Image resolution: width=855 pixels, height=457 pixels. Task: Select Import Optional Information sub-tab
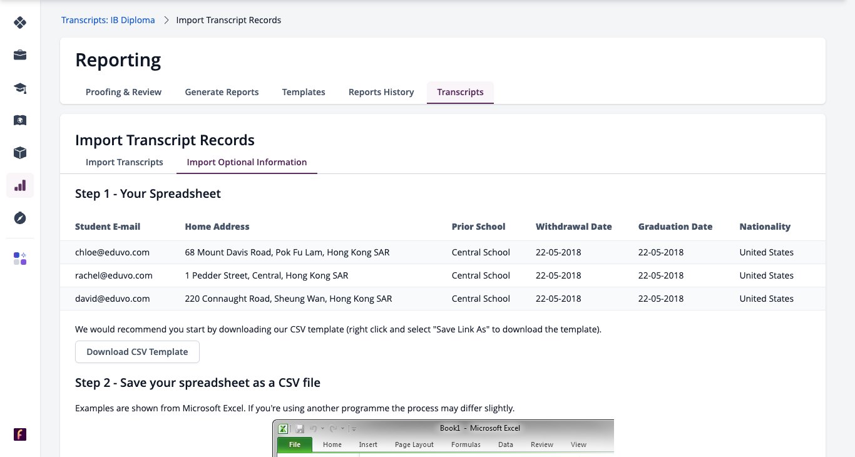pyautogui.click(x=247, y=162)
